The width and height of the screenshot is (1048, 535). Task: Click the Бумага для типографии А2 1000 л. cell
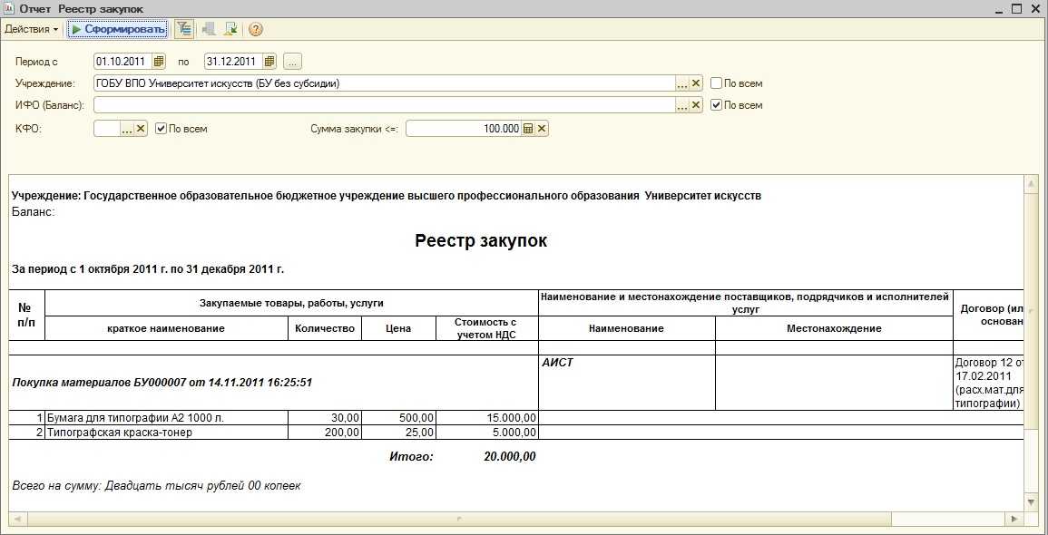tap(166, 417)
